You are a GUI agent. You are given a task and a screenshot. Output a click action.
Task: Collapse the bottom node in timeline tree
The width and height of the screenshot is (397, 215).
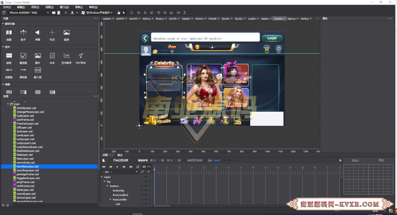tap(107, 186)
